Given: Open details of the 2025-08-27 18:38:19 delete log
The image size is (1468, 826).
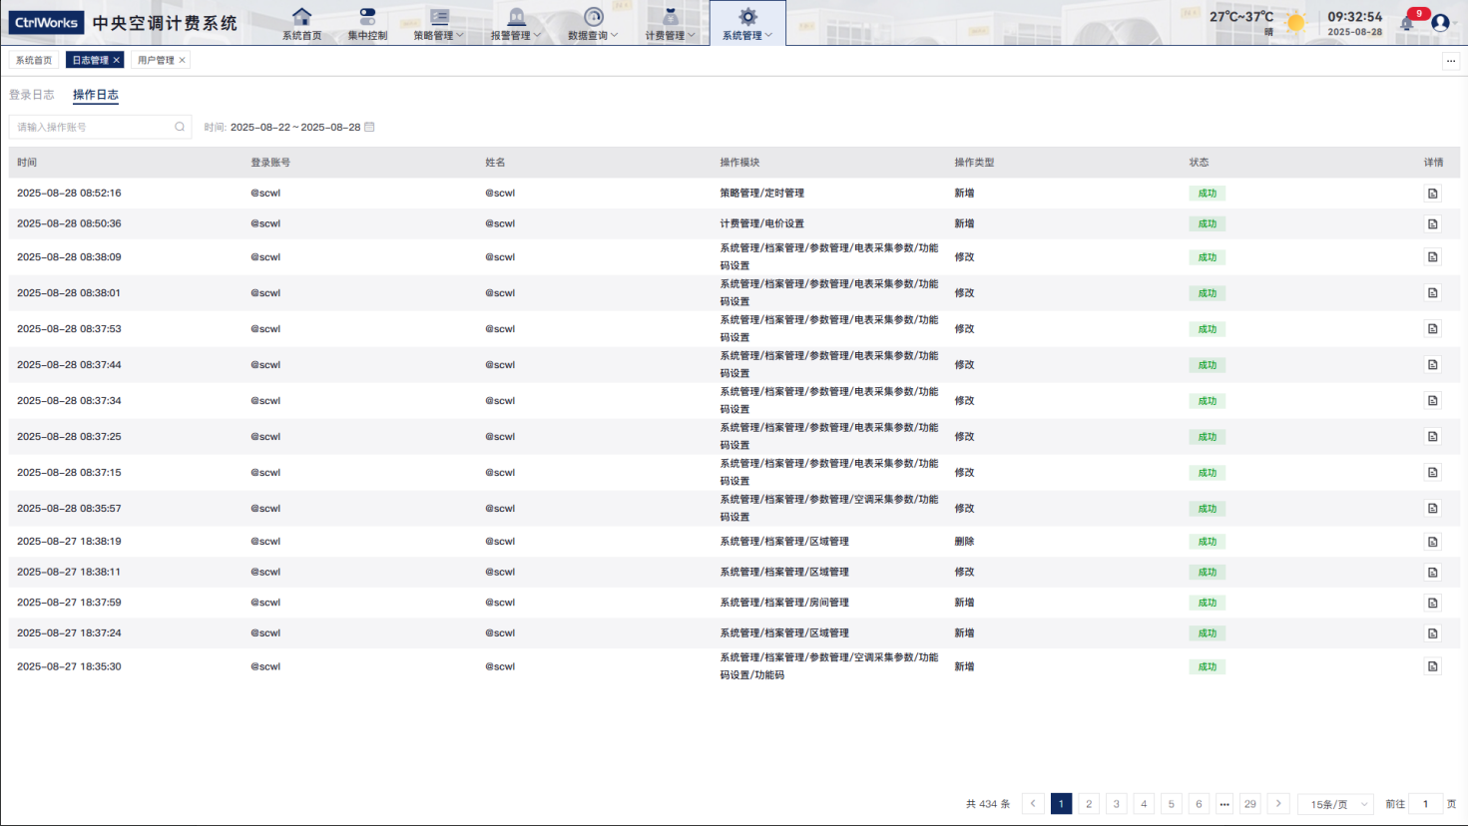Looking at the screenshot, I should (x=1432, y=542).
